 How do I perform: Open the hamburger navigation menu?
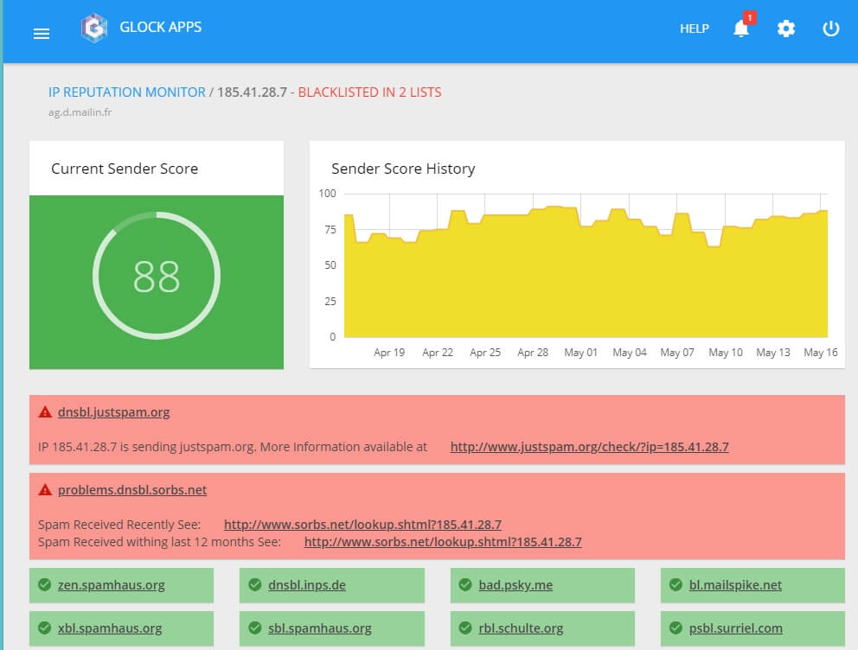pos(41,34)
